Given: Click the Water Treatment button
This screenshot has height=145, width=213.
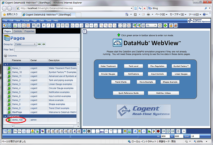Looking at the screenshot, I should [108, 66].
